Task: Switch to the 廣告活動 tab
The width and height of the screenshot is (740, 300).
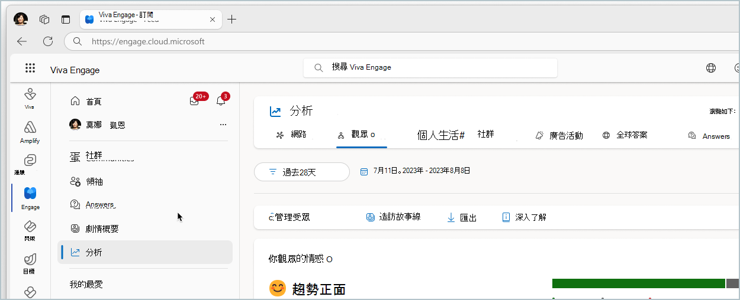Action: pyautogui.click(x=559, y=135)
